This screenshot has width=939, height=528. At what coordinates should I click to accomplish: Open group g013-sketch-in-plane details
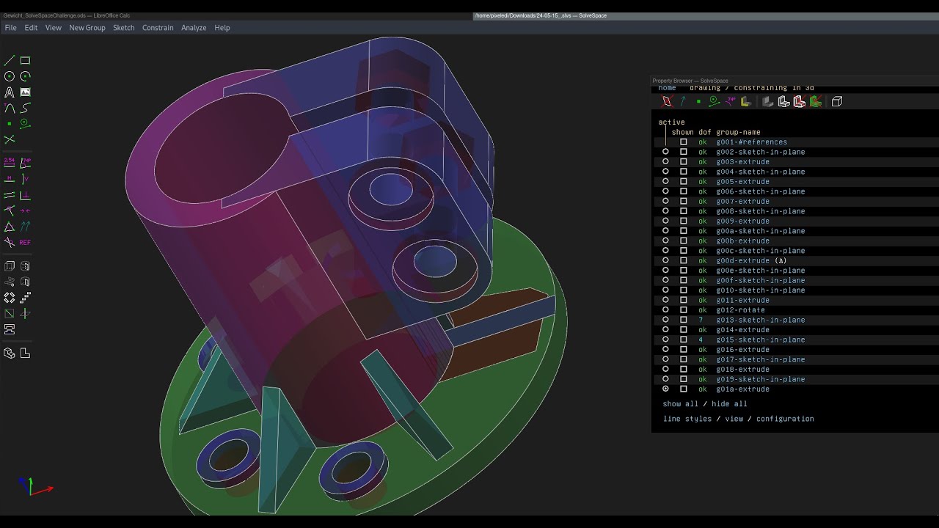click(x=761, y=320)
